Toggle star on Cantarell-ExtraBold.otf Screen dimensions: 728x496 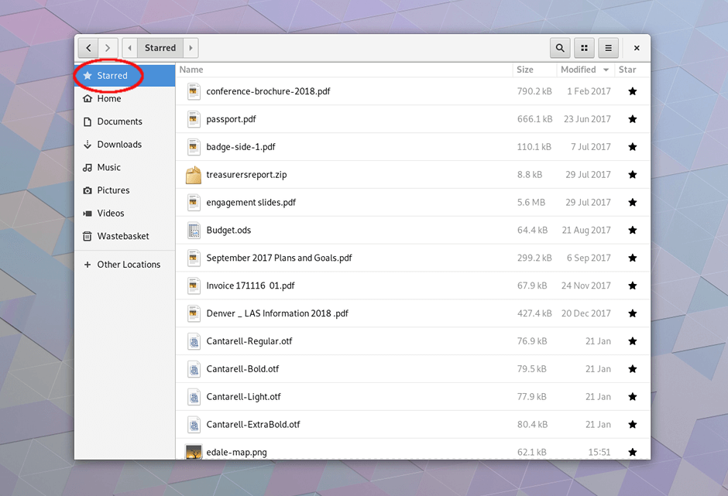coord(633,425)
